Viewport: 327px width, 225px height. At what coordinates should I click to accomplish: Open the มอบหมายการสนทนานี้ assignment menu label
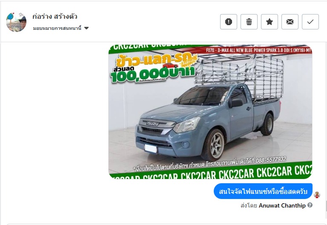tap(57, 28)
